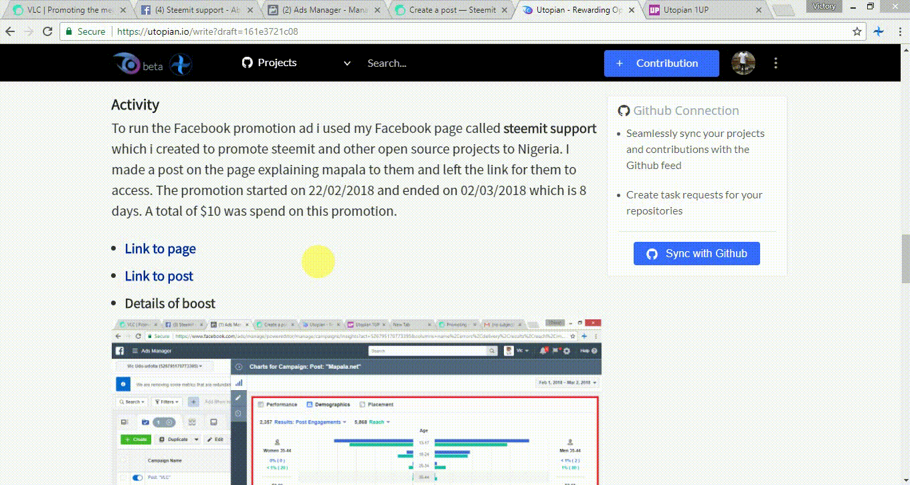Open the three-dot more options menu
Viewport: 910px width, 485px height.
(x=776, y=63)
